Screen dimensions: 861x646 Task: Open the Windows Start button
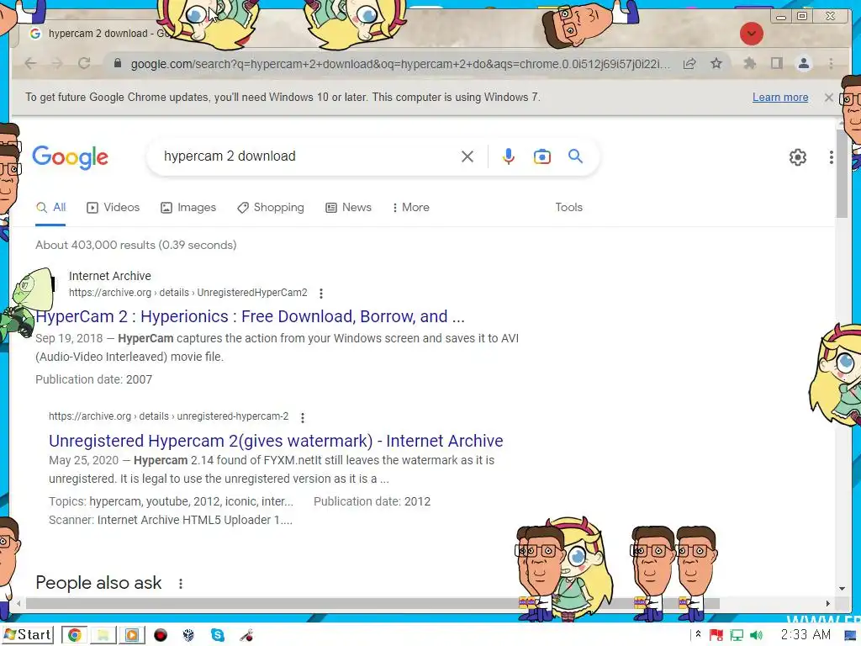tap(28, 635)
